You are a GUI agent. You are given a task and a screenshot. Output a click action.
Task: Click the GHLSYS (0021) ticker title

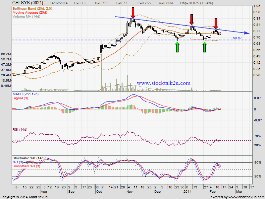pos(28,3)
